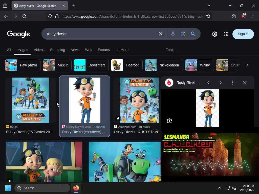Open the Rusty Rivets (character) Fandom link
This screenshot has width=259, height=194.
(x=84, y=132)
